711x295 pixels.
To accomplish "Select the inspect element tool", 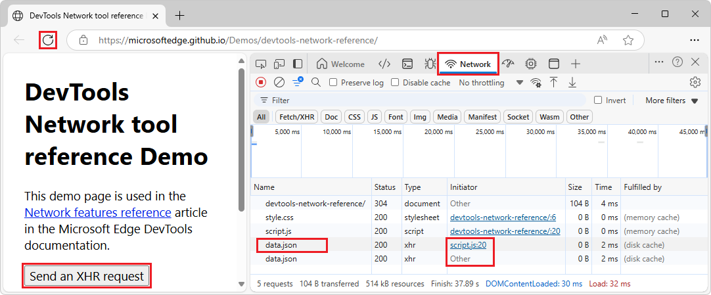I will point(260,64).
